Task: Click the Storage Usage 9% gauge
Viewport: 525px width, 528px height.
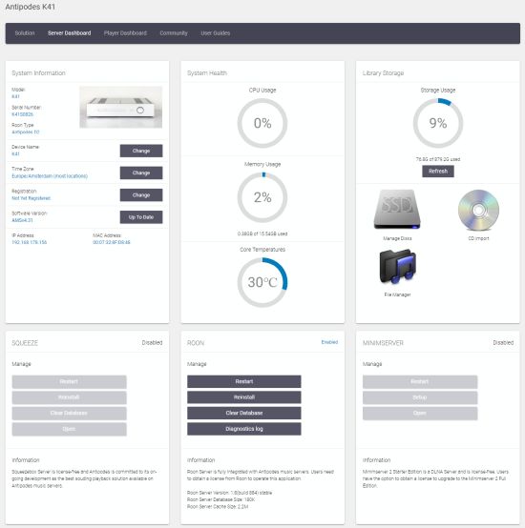Action: click(438, 123)
